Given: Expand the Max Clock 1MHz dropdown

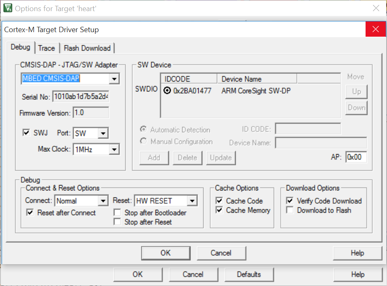Looking at the screenshot, I should coord(114,149).
